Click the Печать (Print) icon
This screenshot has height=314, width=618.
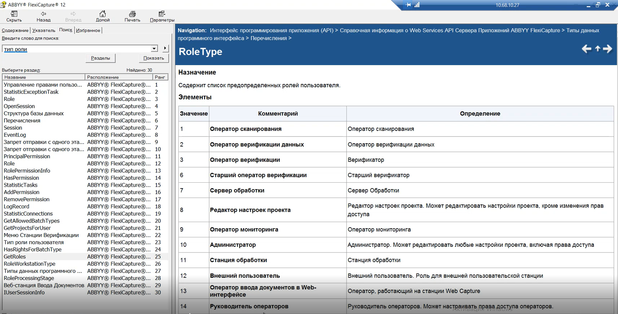[x=132, y=16]
